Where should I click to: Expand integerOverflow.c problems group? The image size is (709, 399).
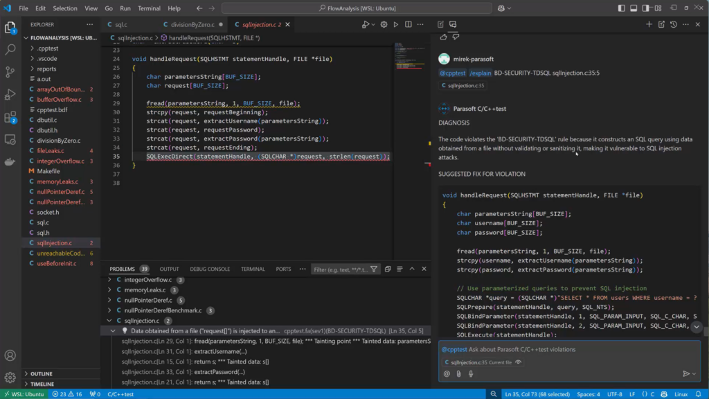tap(109, 280)
